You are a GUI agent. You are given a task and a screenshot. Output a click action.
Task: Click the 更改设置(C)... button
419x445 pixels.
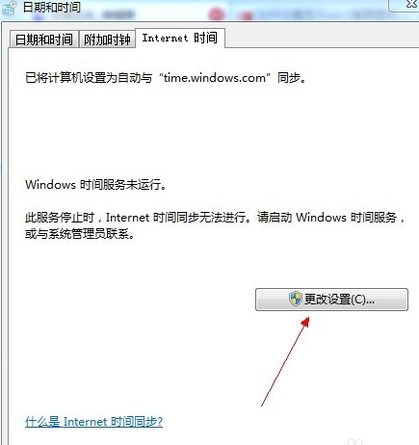click(x=331, y=300)
